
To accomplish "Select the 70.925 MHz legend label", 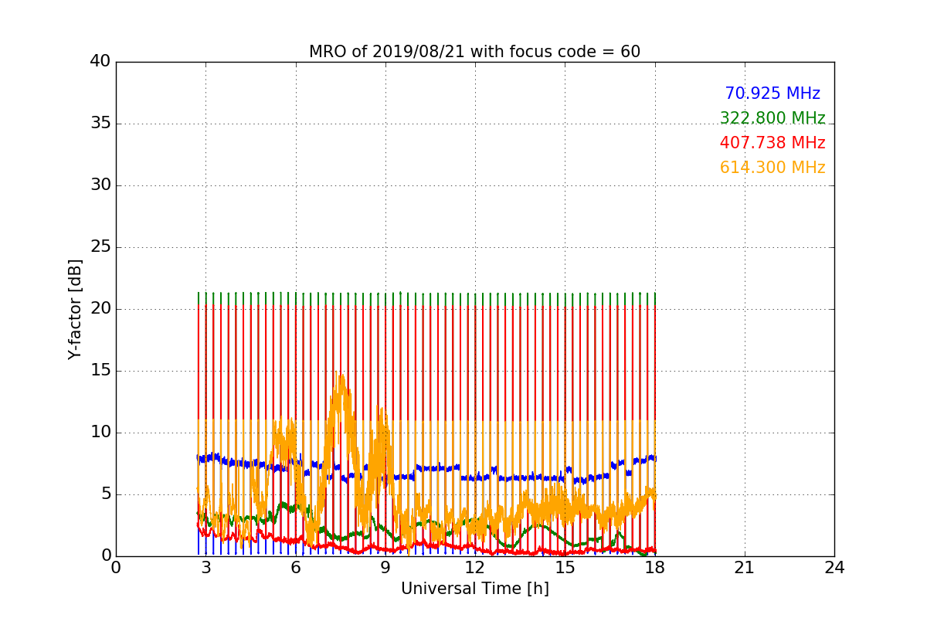I will click(x=772, y=94).
